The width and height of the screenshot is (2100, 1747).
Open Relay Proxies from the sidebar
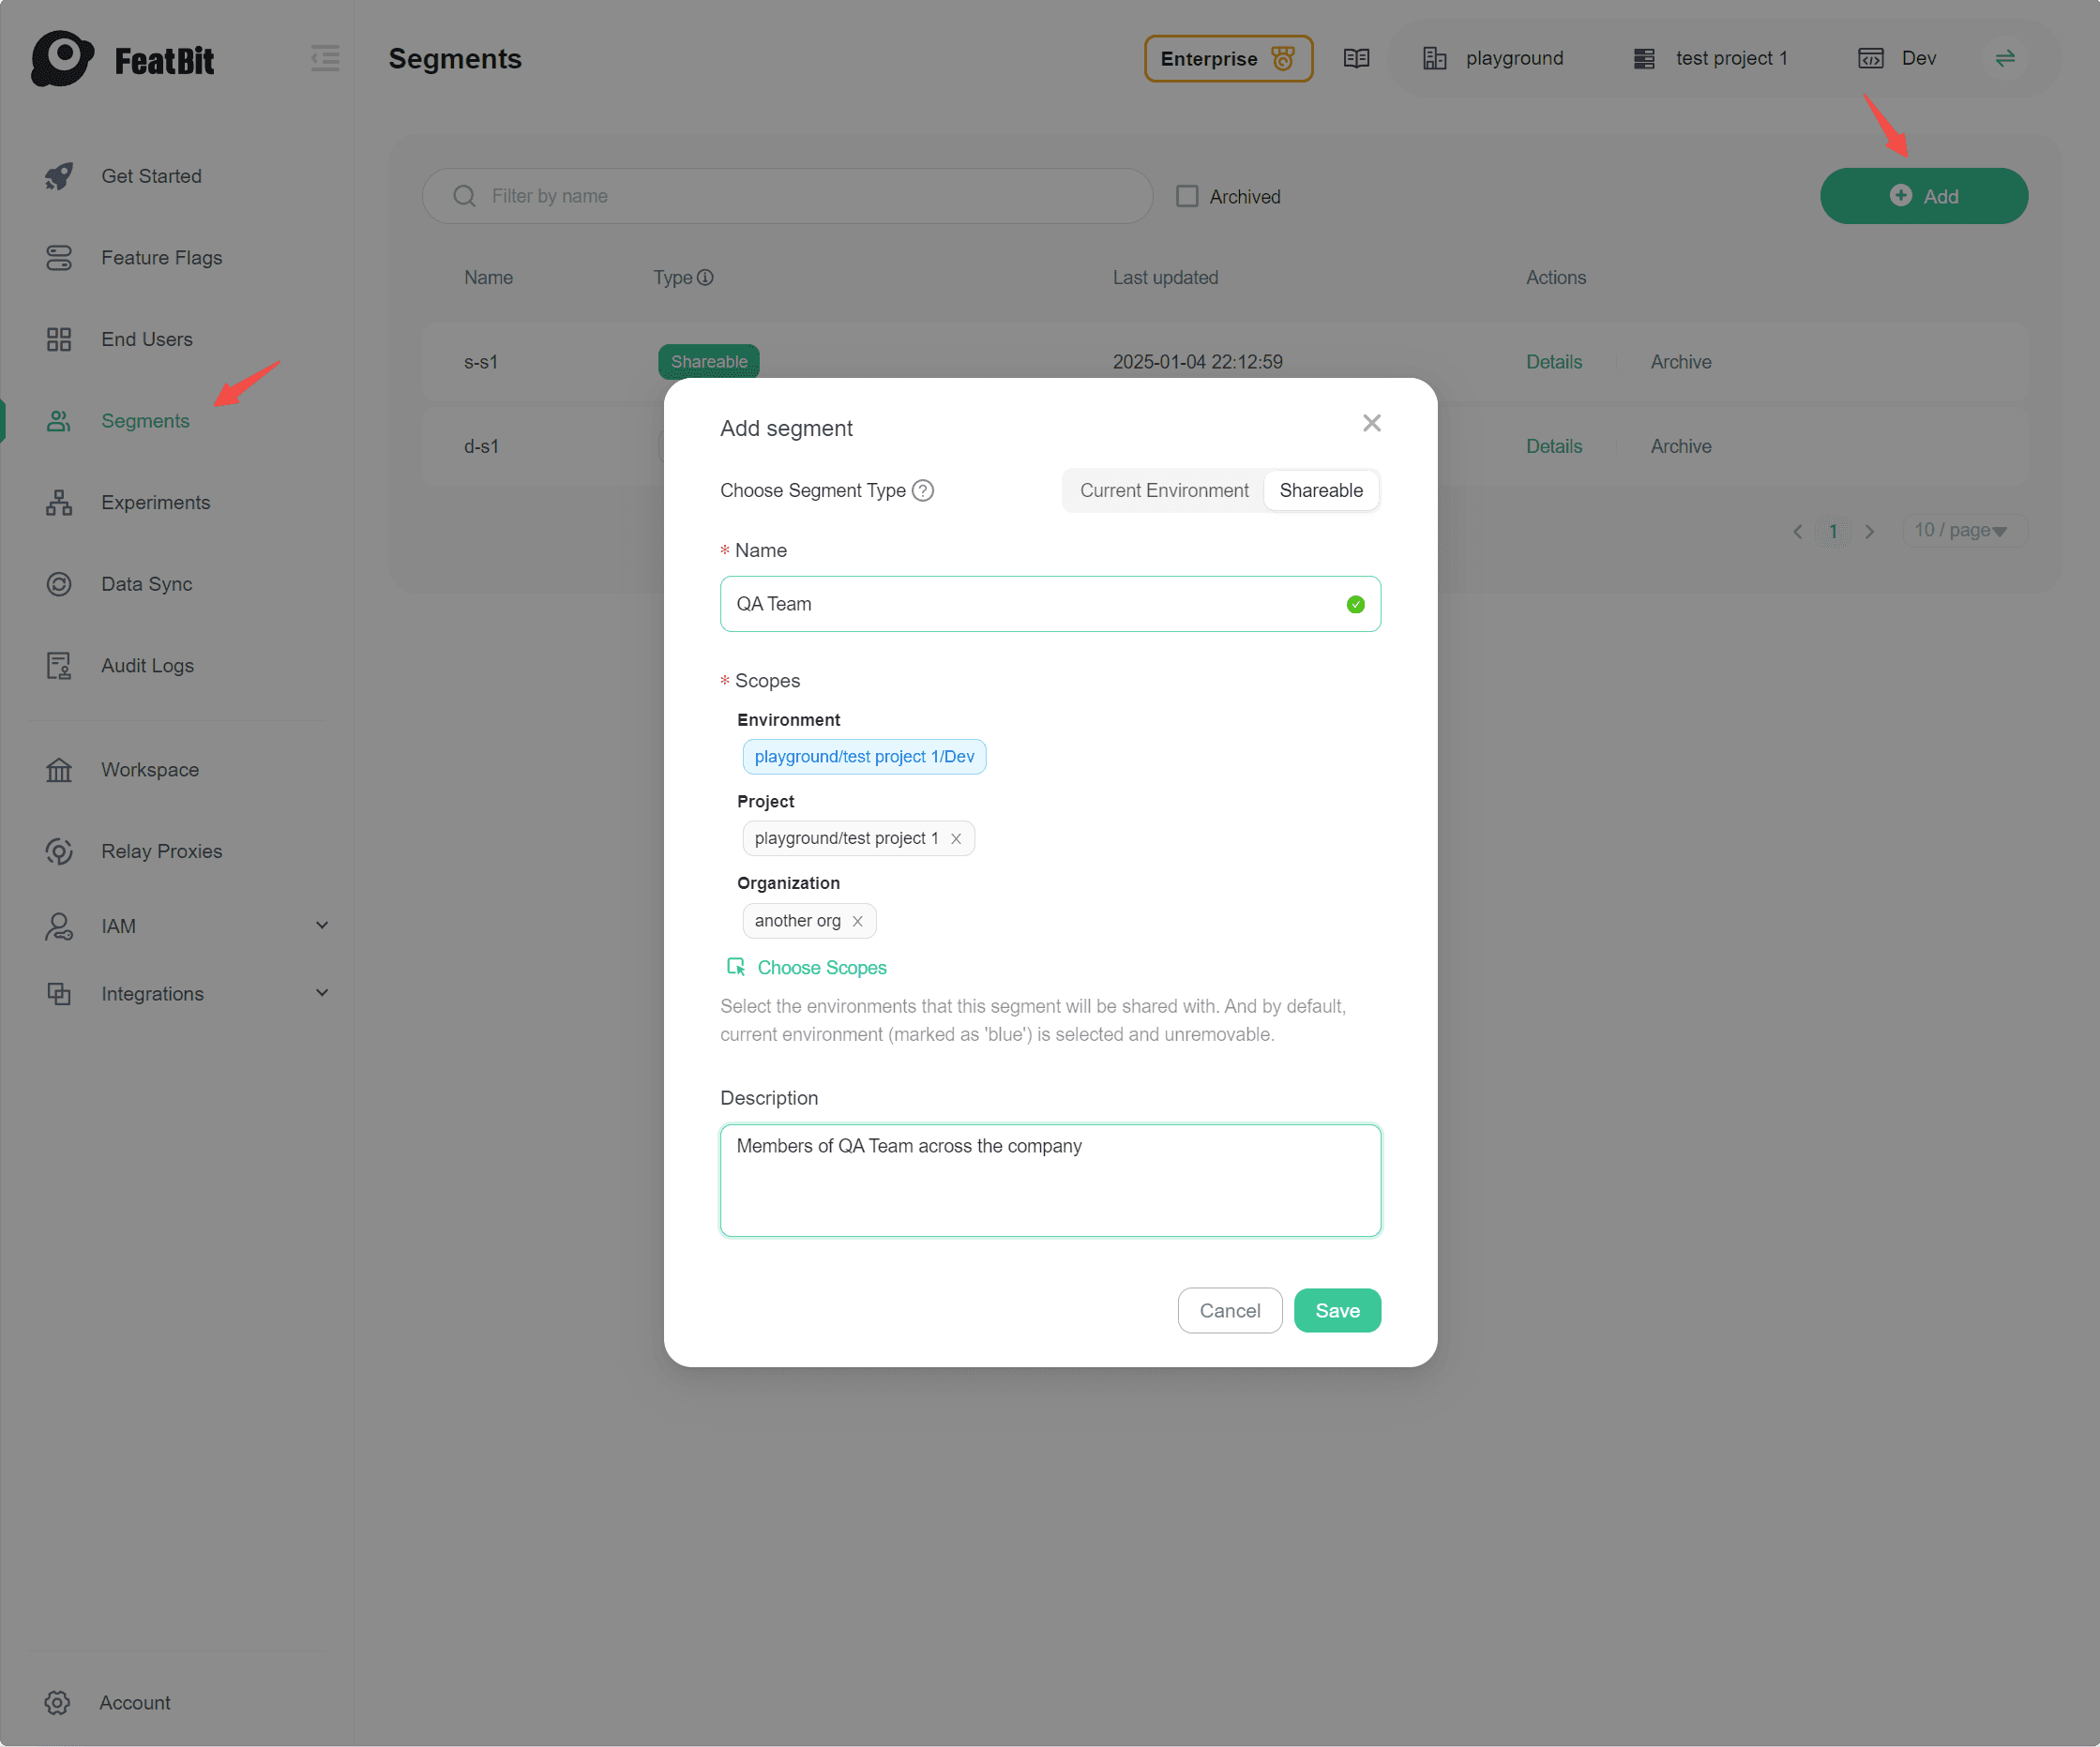[x=161, y=851]
